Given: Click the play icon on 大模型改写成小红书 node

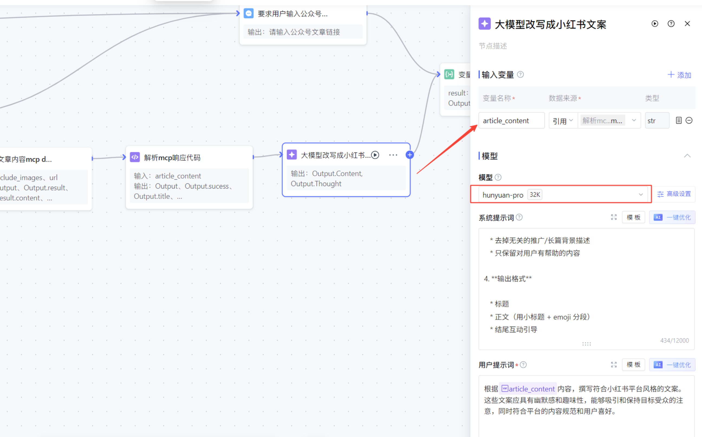Looking at the screenshot, I should point(375,155).
